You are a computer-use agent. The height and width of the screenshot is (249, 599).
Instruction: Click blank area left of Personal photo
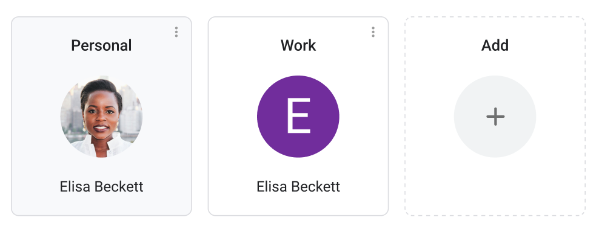point(35,117)
